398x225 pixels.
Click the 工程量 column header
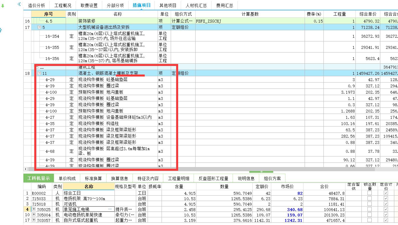pyautogui.click(x=339, y=14)
